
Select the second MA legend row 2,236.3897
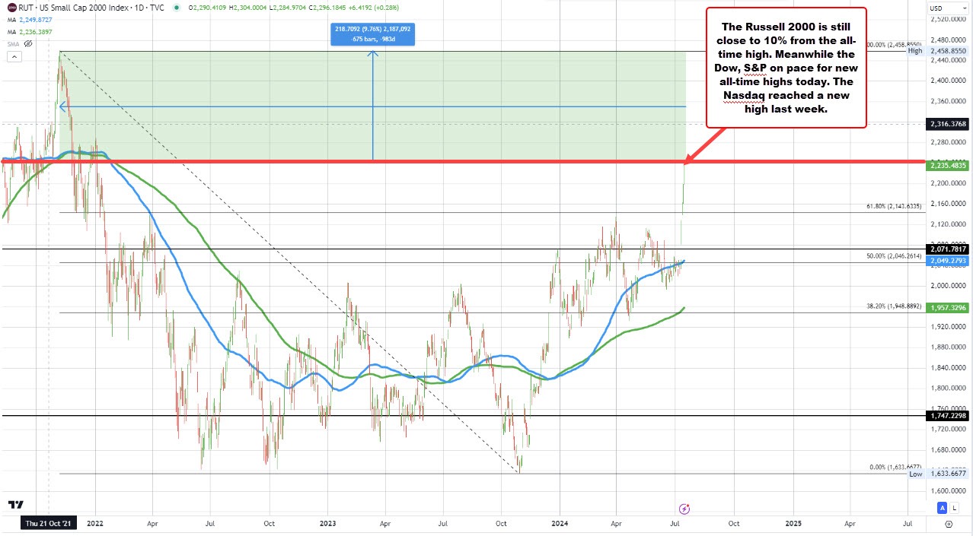click(x=30, y=30)
